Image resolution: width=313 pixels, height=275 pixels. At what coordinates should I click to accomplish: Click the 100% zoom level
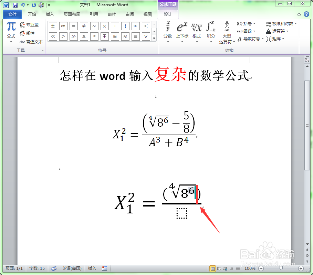point(250,268)
